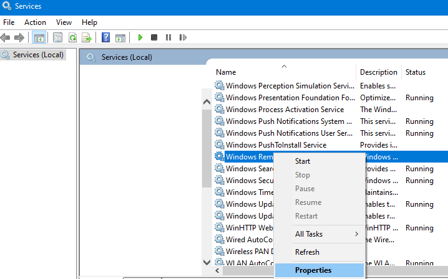448x279 pixels.
Task: Open the Help menu
Action: (89, 22)
